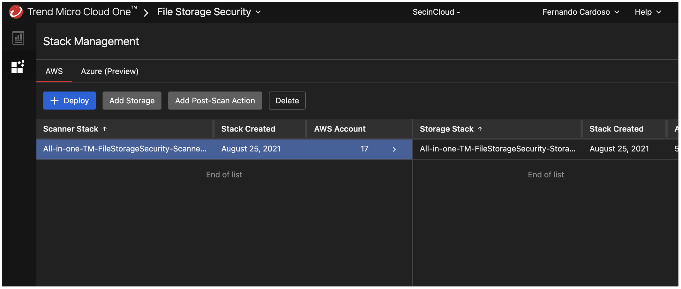Click the scanner row right chevron
681x289 pixels.
click(x=394, y=149)
